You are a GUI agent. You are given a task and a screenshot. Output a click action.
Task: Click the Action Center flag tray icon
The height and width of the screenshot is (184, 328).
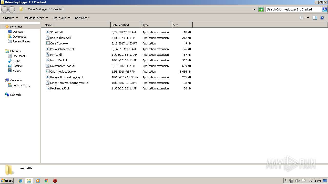point(304,181)
